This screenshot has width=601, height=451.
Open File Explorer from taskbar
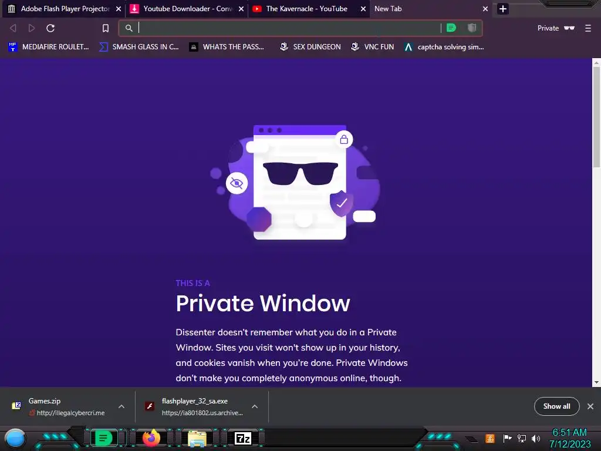(197, 438)
